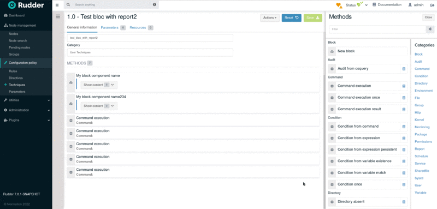Viewport: 437px width, 209px height.
Task: Open documentation icon for Directory absent
Action: 404,202
